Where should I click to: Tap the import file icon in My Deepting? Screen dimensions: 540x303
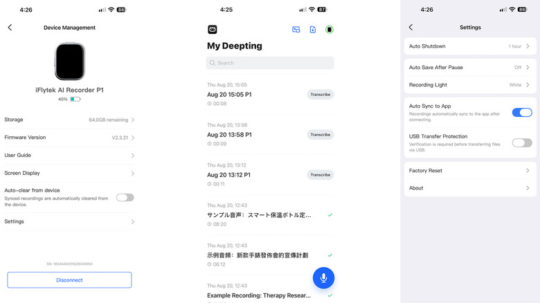313,30
